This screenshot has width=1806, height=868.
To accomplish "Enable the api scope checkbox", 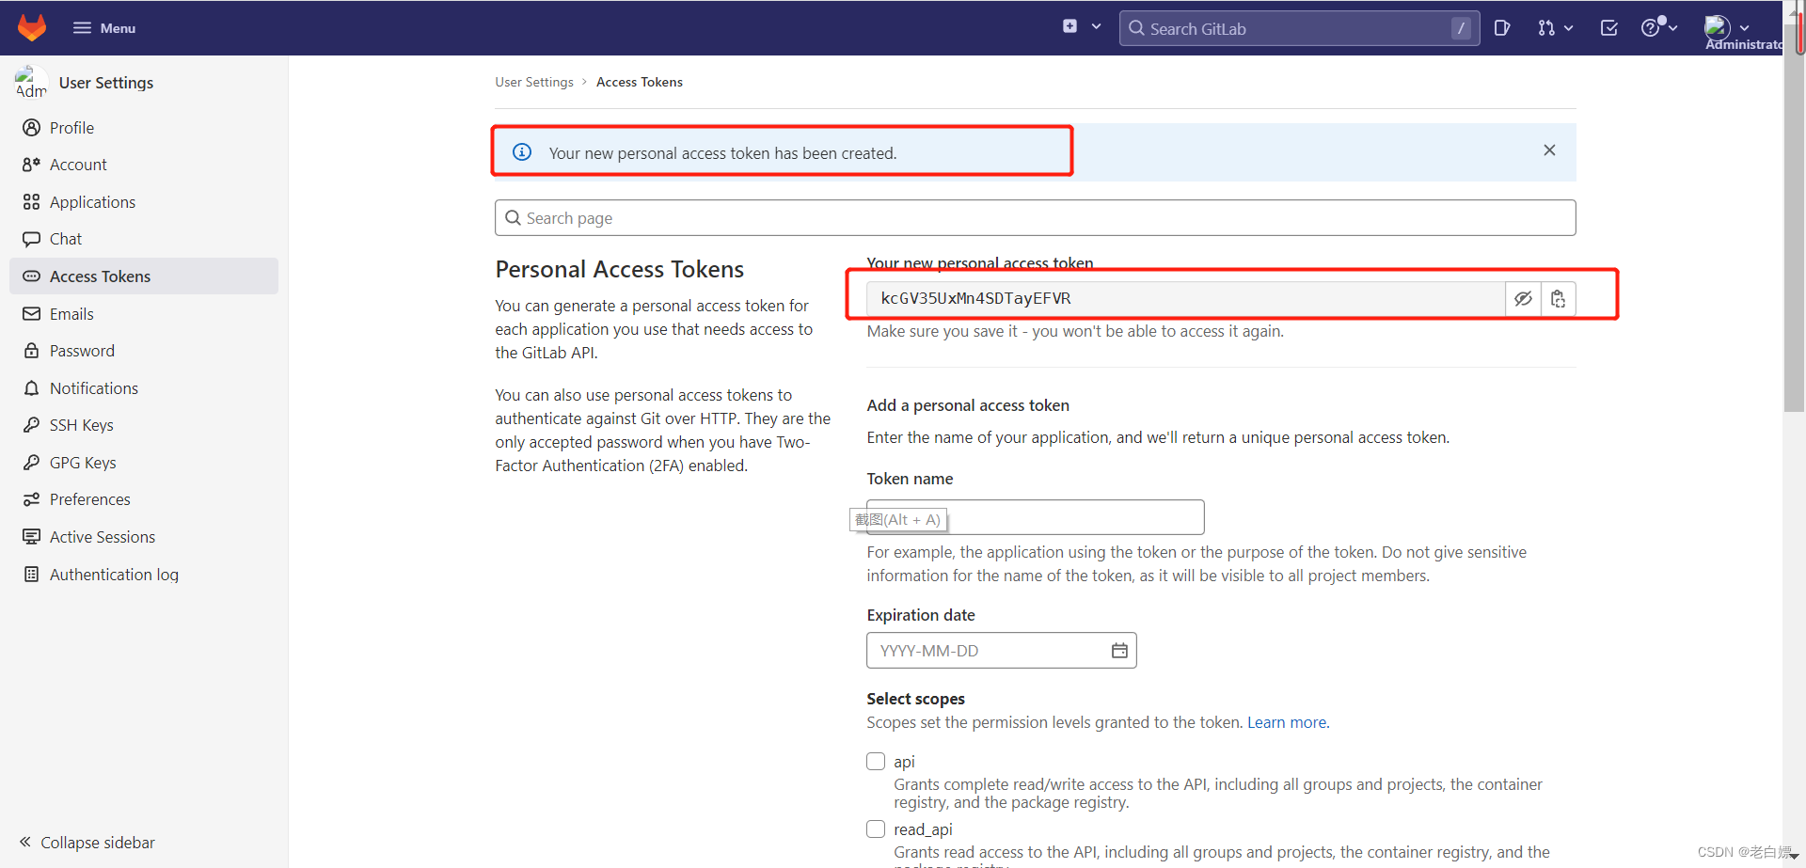I will coord(876,762).
